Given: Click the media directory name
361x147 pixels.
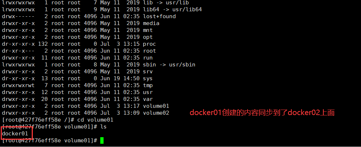Looking at the screenshot, I should [x=151, y=23].
